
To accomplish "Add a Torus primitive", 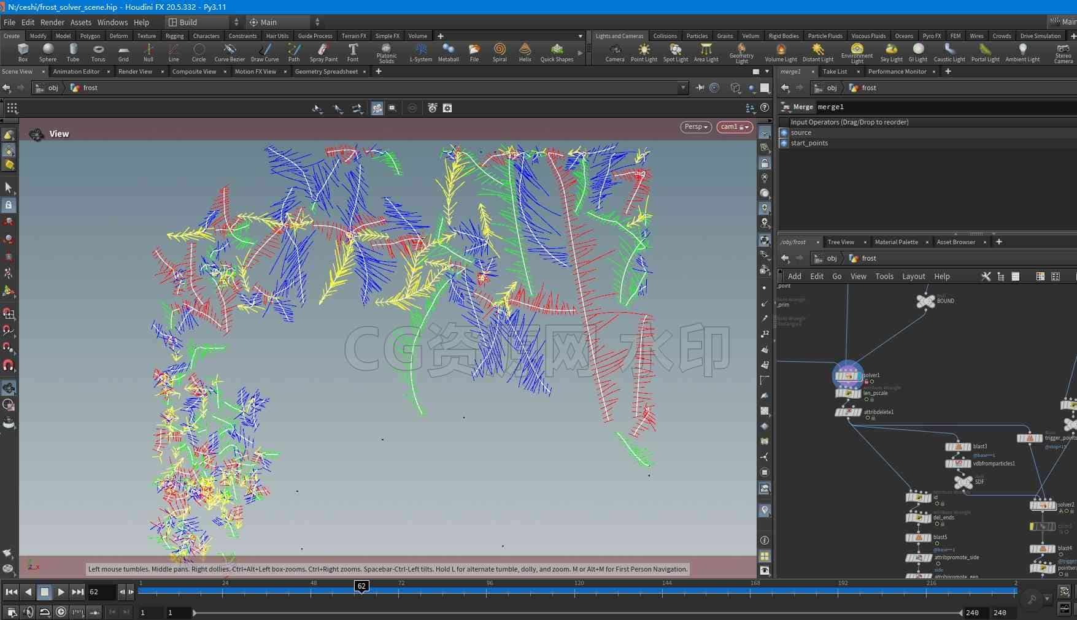I will pyautogui.click(x=98, y=52).
